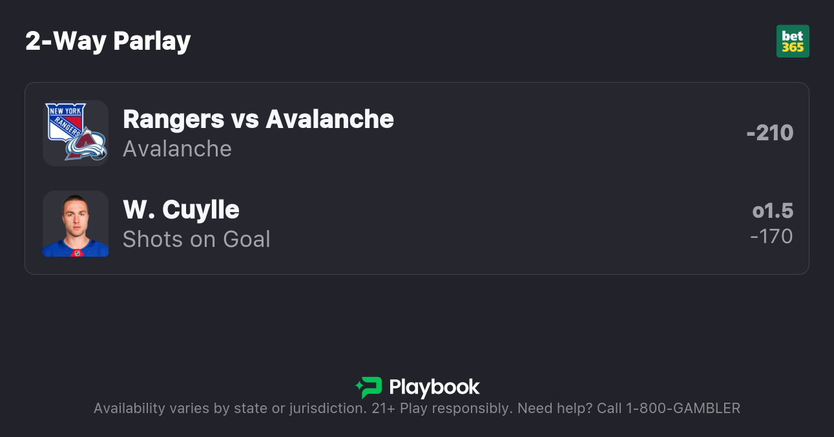Viewport: 834px width, 437px height.
Task: Open W. Cuylle's player headshot
Action: click(x=76, y=220)
